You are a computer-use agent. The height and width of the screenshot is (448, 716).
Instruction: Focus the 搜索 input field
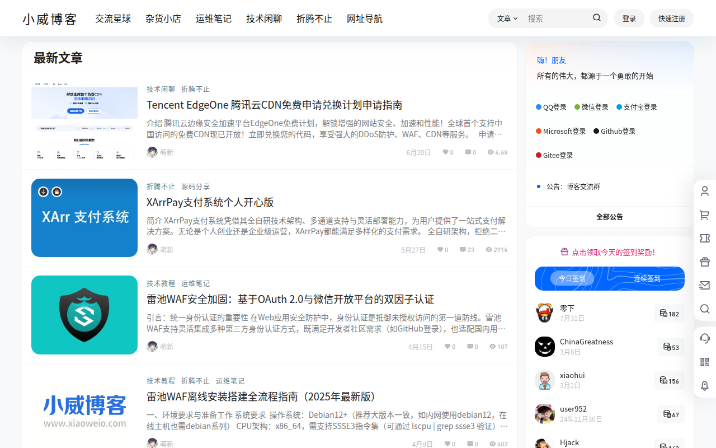[x=557, y=18]
